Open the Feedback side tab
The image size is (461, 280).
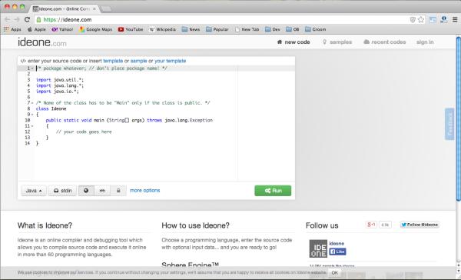pos(449,124)
